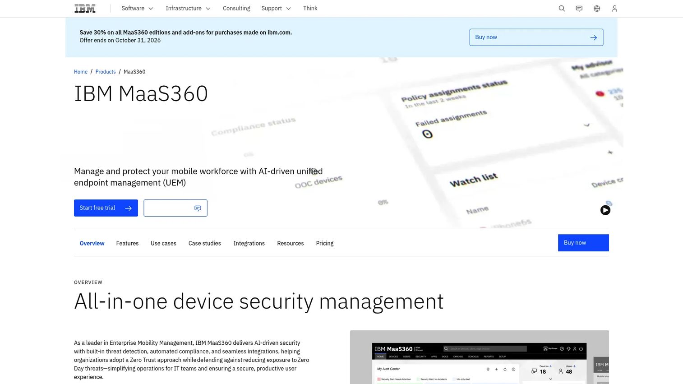Open the Think menu item
The width and height of the screenshot is (683, 384).
310,9
